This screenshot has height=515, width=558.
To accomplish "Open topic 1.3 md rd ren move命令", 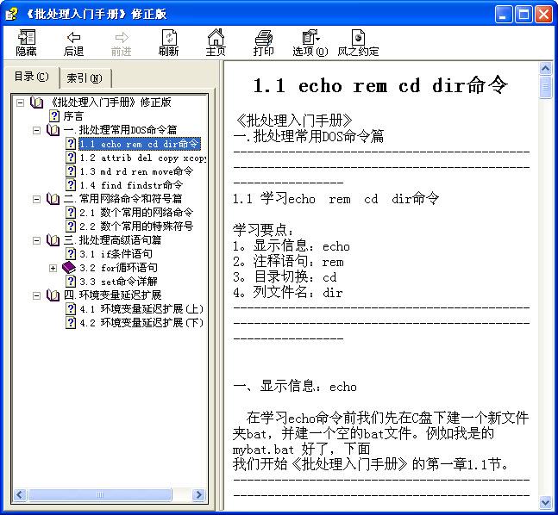I will pyautogui.click(x=136, y=171).
